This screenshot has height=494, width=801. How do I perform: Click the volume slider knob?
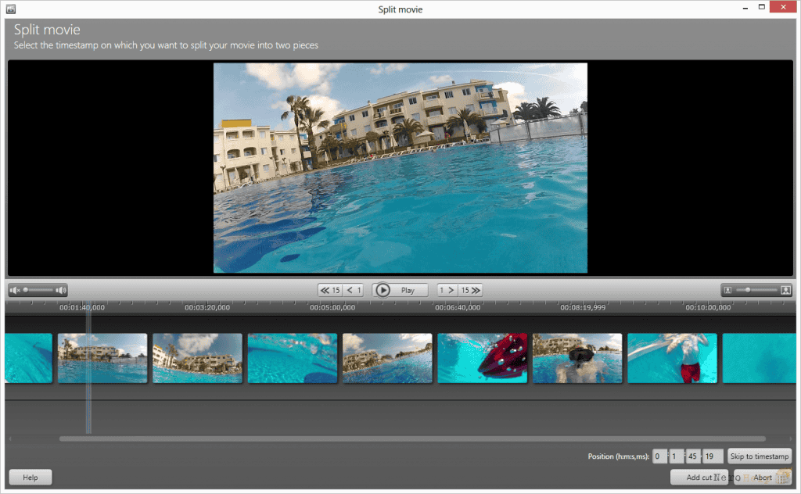26,290
